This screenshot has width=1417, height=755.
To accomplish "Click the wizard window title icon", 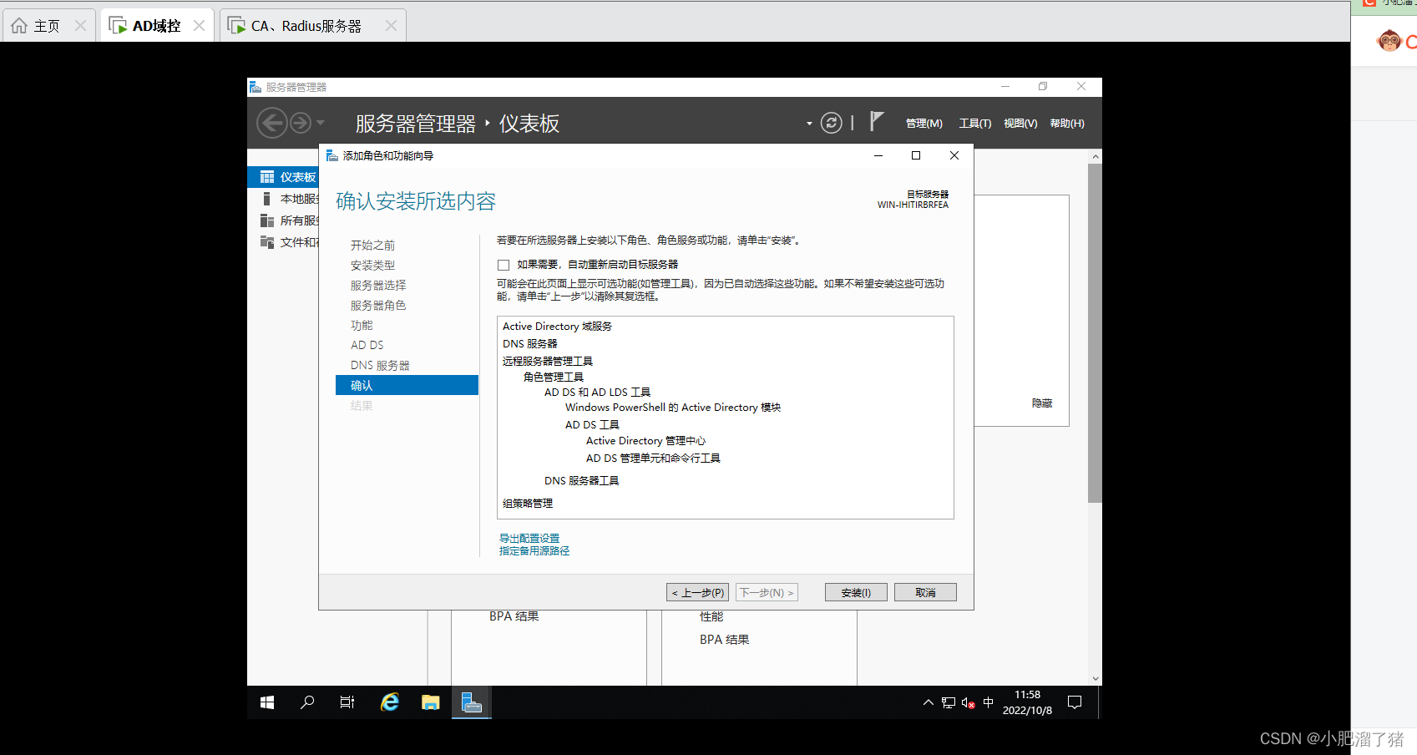I will click(x=331, y=155).
